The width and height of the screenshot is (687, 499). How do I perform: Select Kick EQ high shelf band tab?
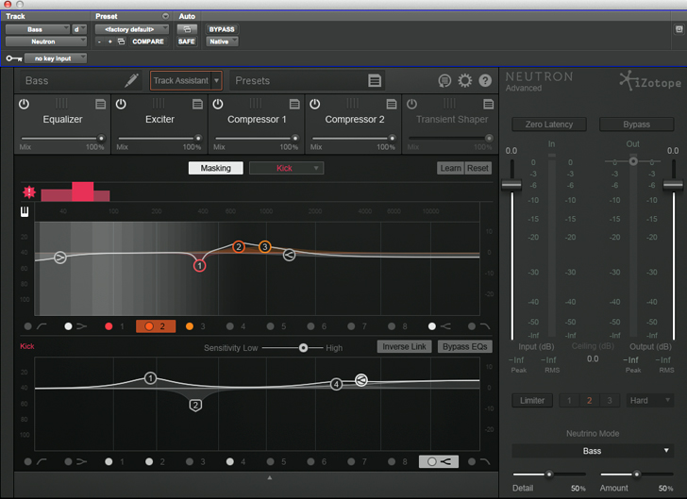439,462
